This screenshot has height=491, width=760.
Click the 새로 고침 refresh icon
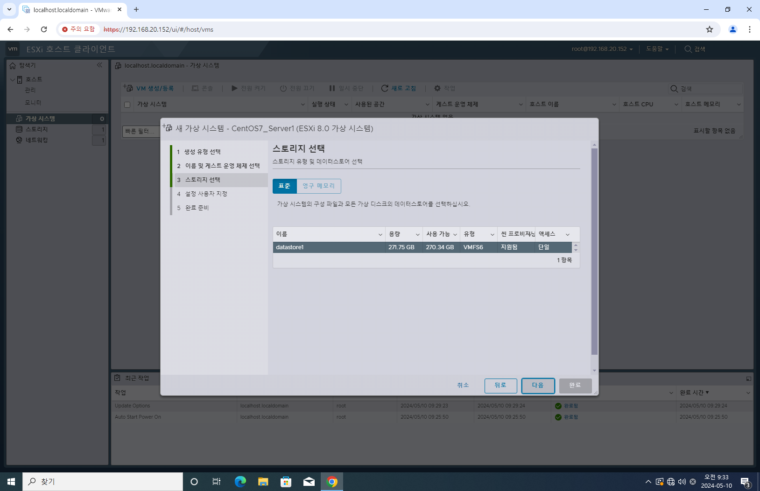click(x=385, y=88)
